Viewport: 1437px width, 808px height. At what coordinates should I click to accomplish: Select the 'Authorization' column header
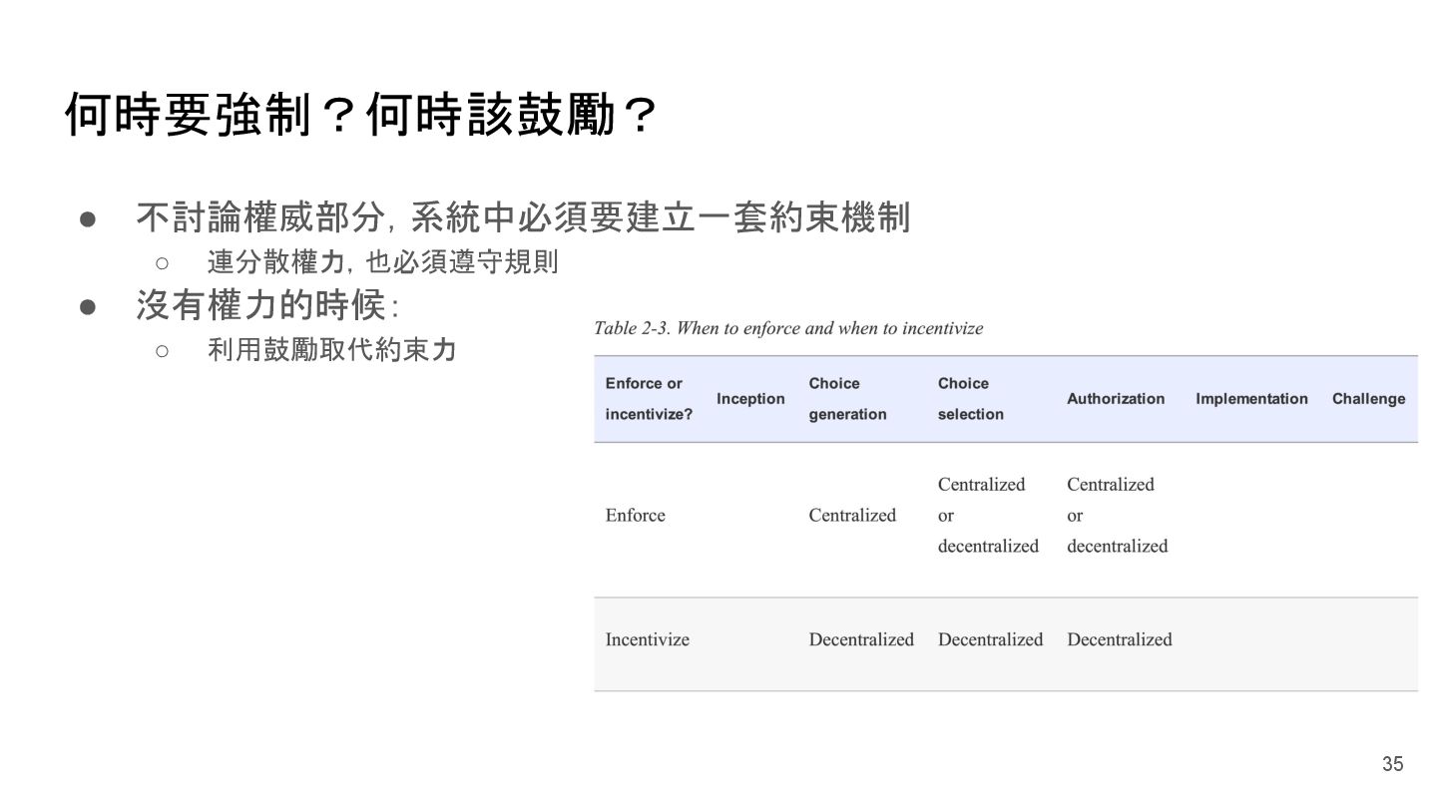(1116, 399)
